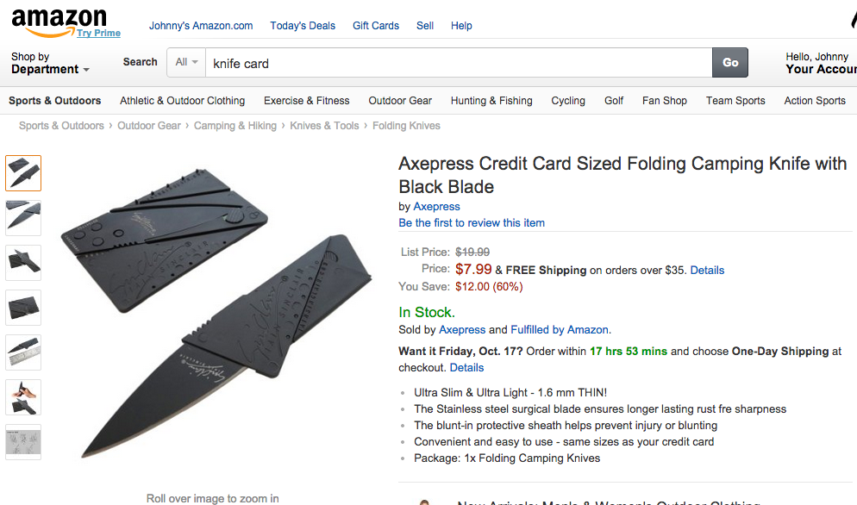Open the Shop by Department dropdown
The height and width of the screenshot is (505, 857).
click(x=50, y=63)
